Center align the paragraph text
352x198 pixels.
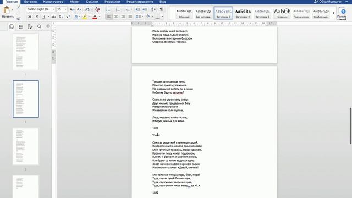click(x=116, y=16)
